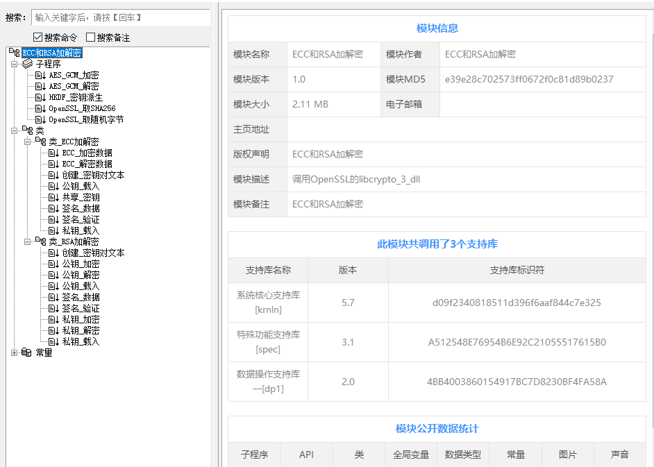Click the icon beside OpenSSL_取SHA256

40,108
